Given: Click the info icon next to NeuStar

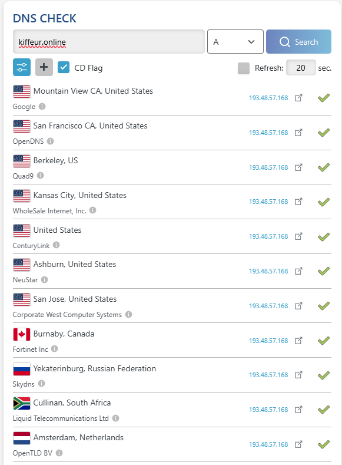Looking at the screenshot, I should tap(44, 280).
